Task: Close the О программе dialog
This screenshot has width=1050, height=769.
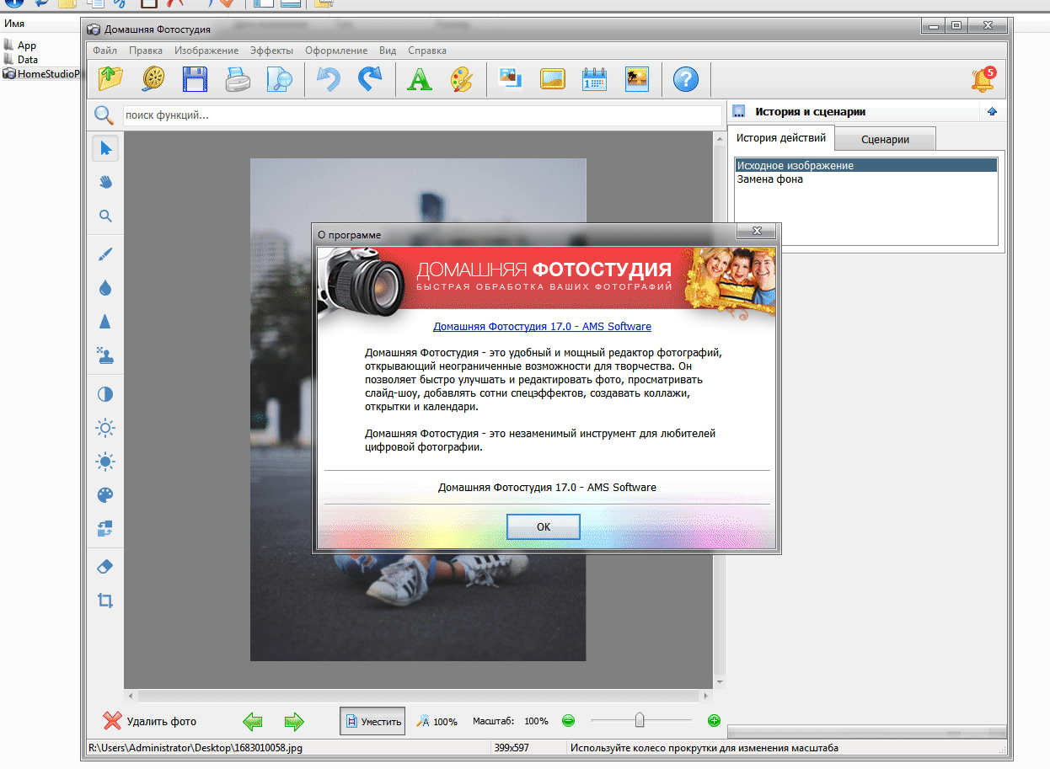Action: [x=756, y=232]
